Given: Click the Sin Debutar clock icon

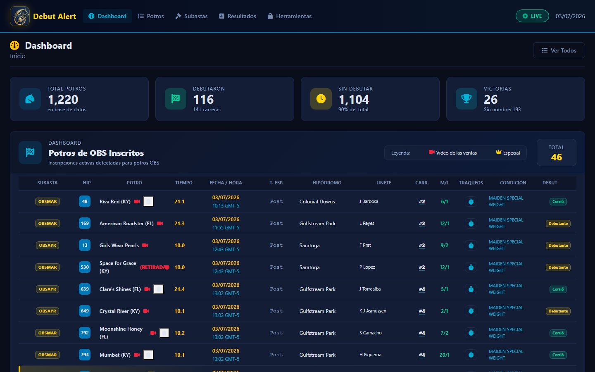Looking at the screenshot, I should pyautogui.click(x=321, y=99).
